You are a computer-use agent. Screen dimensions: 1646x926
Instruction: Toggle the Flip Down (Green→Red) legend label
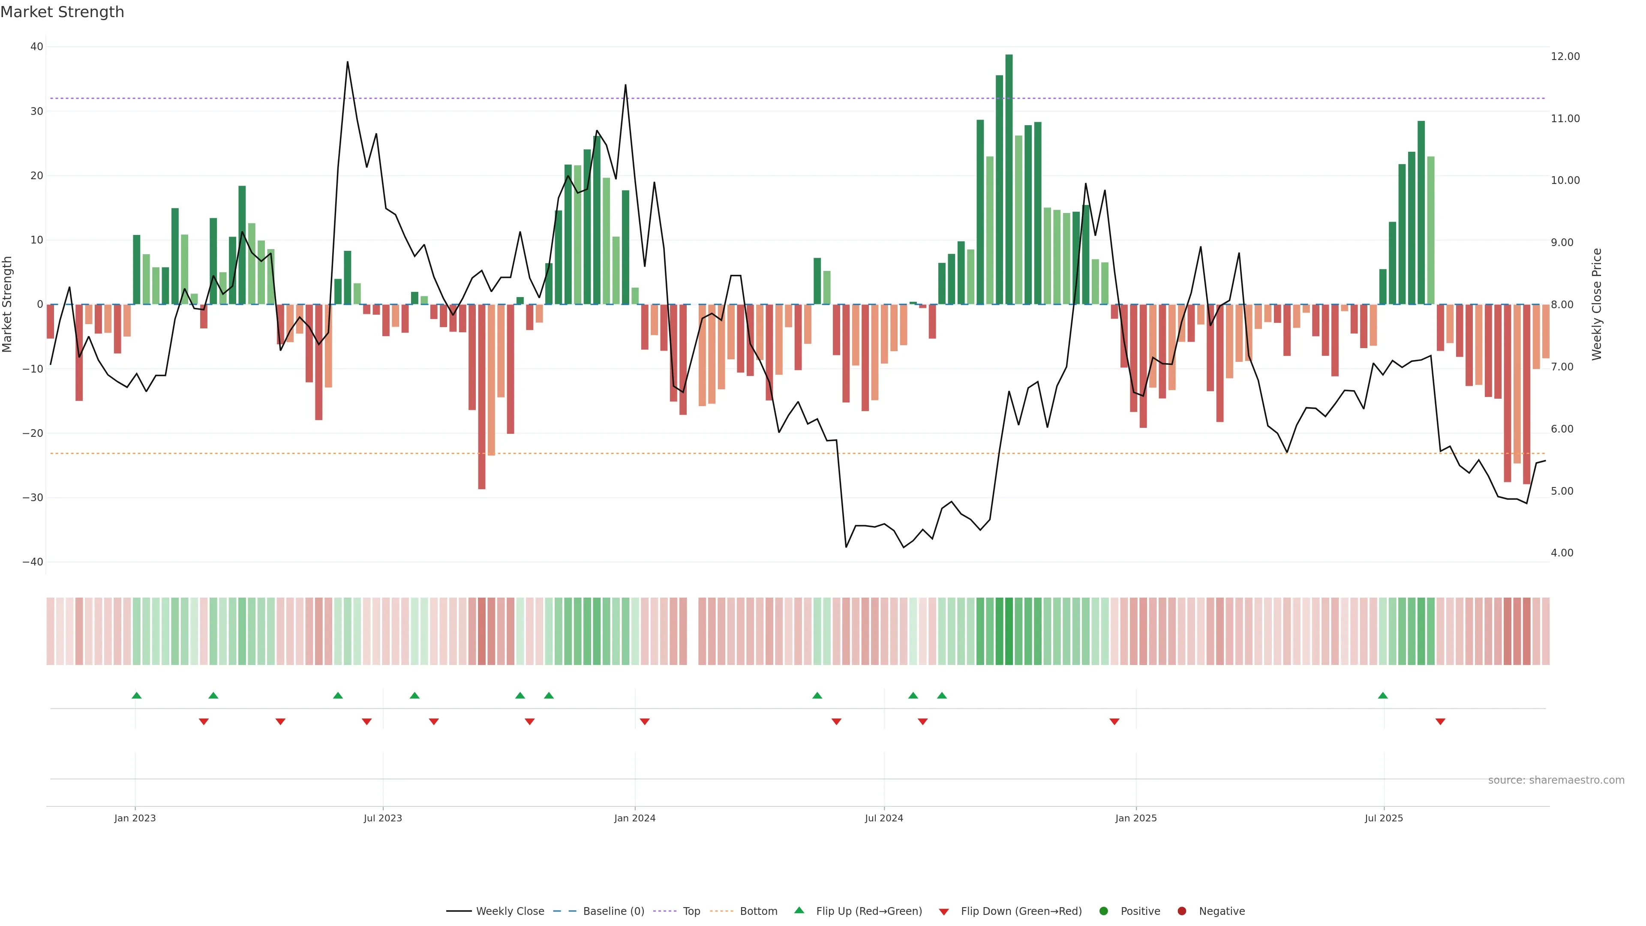tap(1021, 911)
